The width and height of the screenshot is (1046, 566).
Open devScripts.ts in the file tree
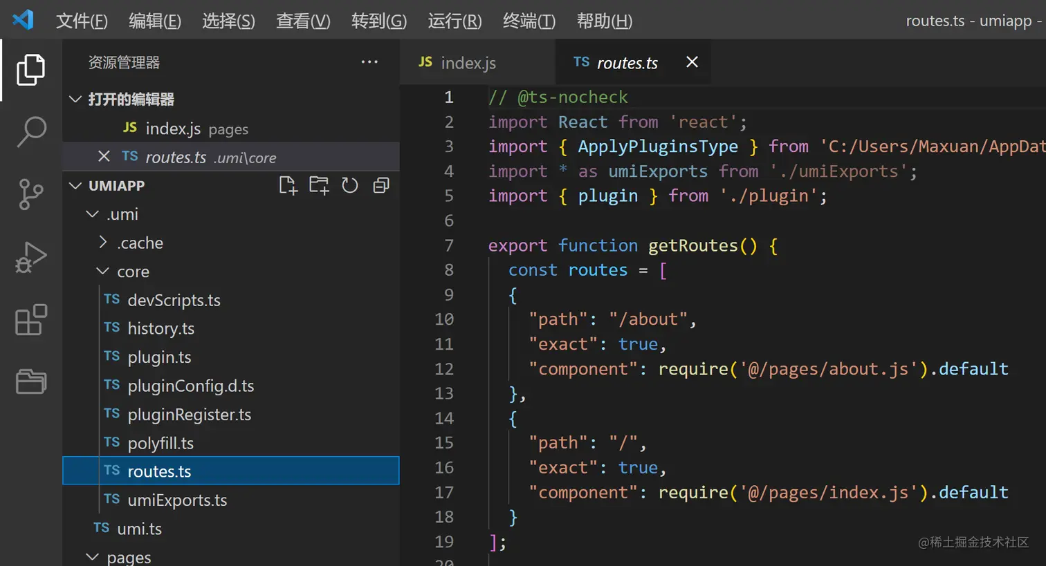coord(231,300)
